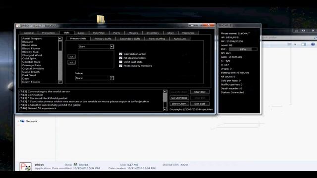Image resolution: width=317 pixels, height=178 pixels.
Task: Open the Loop tab
Action: 81,33
